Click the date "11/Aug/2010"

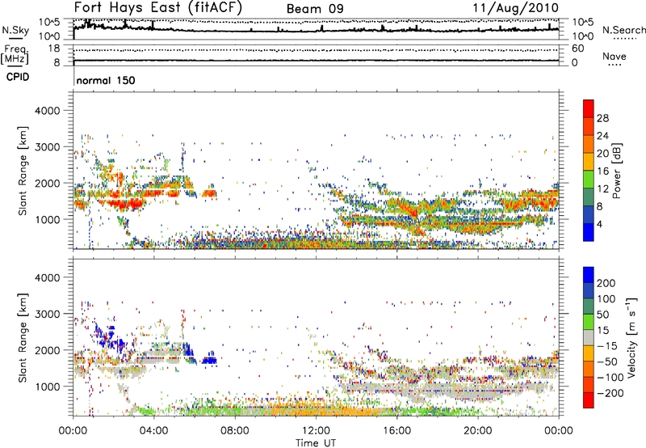tap(515, 8)
